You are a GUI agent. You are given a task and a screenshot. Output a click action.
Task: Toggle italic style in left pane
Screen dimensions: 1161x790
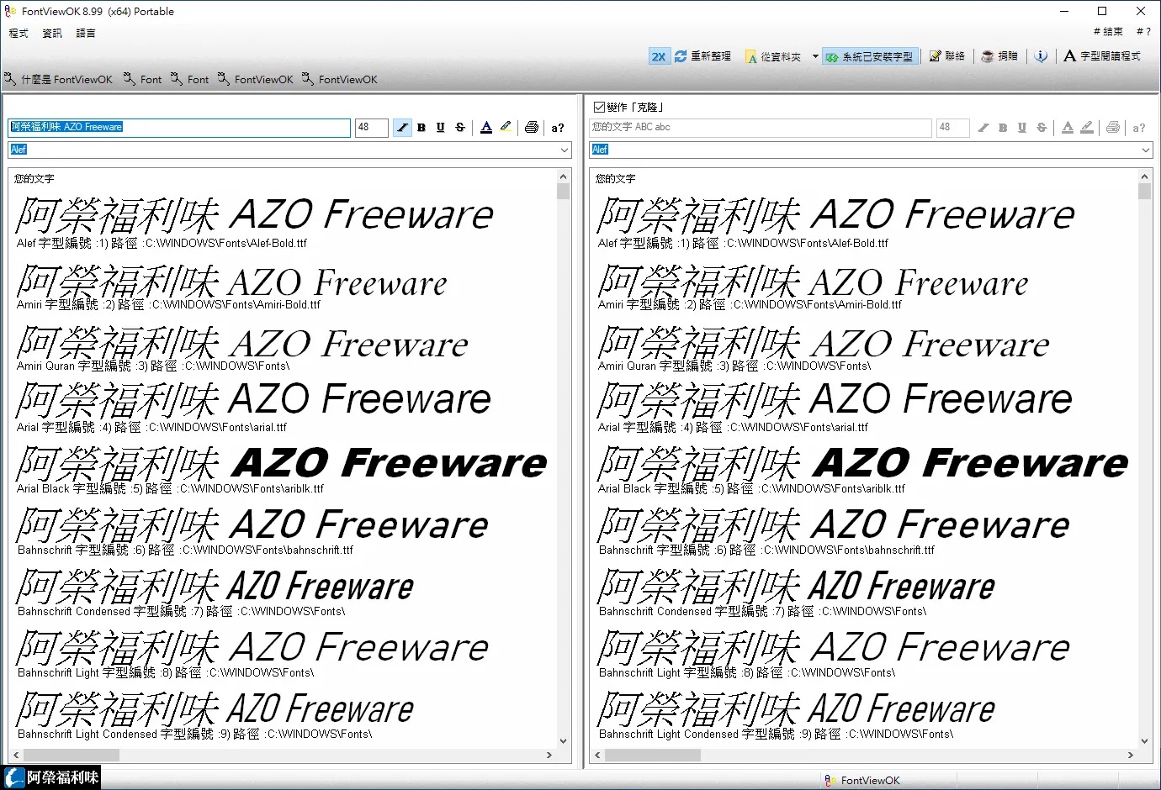[402, 128]
